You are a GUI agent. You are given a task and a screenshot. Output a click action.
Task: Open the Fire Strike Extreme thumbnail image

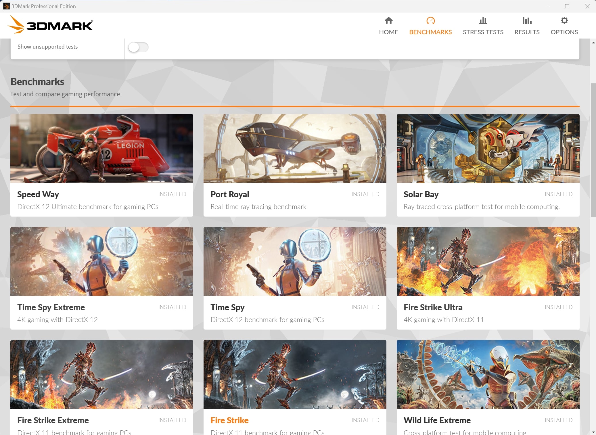102,374
